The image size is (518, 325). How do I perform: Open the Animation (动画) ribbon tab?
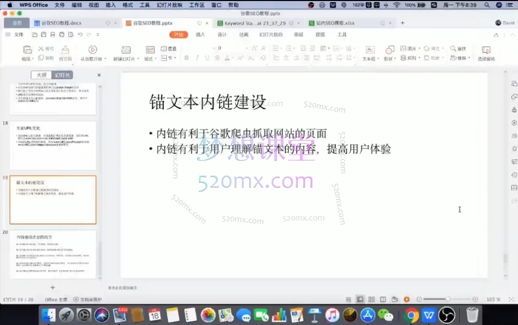click(244, 34)
